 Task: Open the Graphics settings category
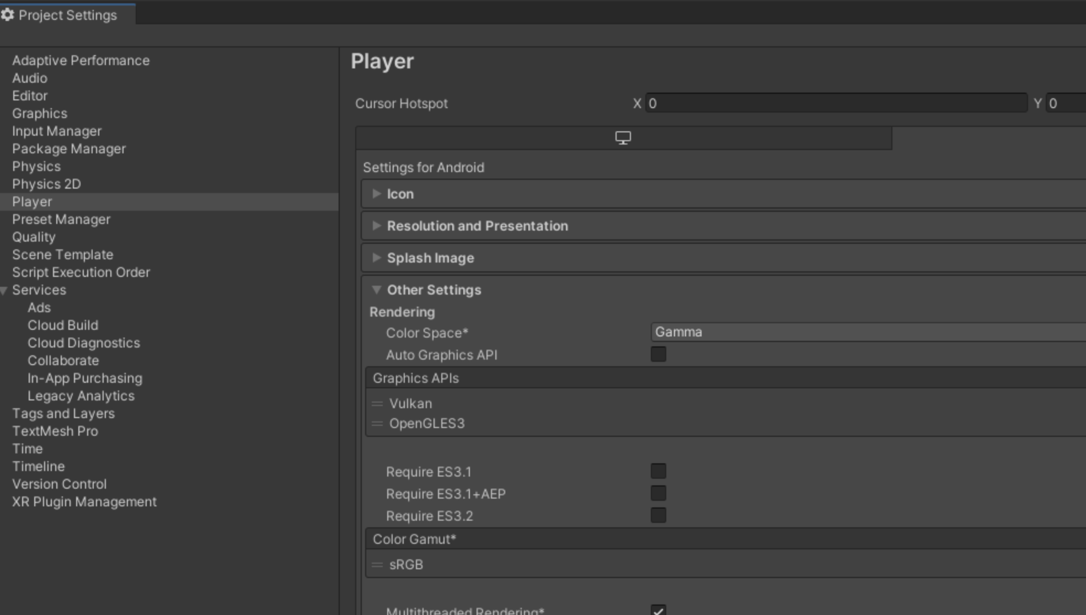point(40,114)
